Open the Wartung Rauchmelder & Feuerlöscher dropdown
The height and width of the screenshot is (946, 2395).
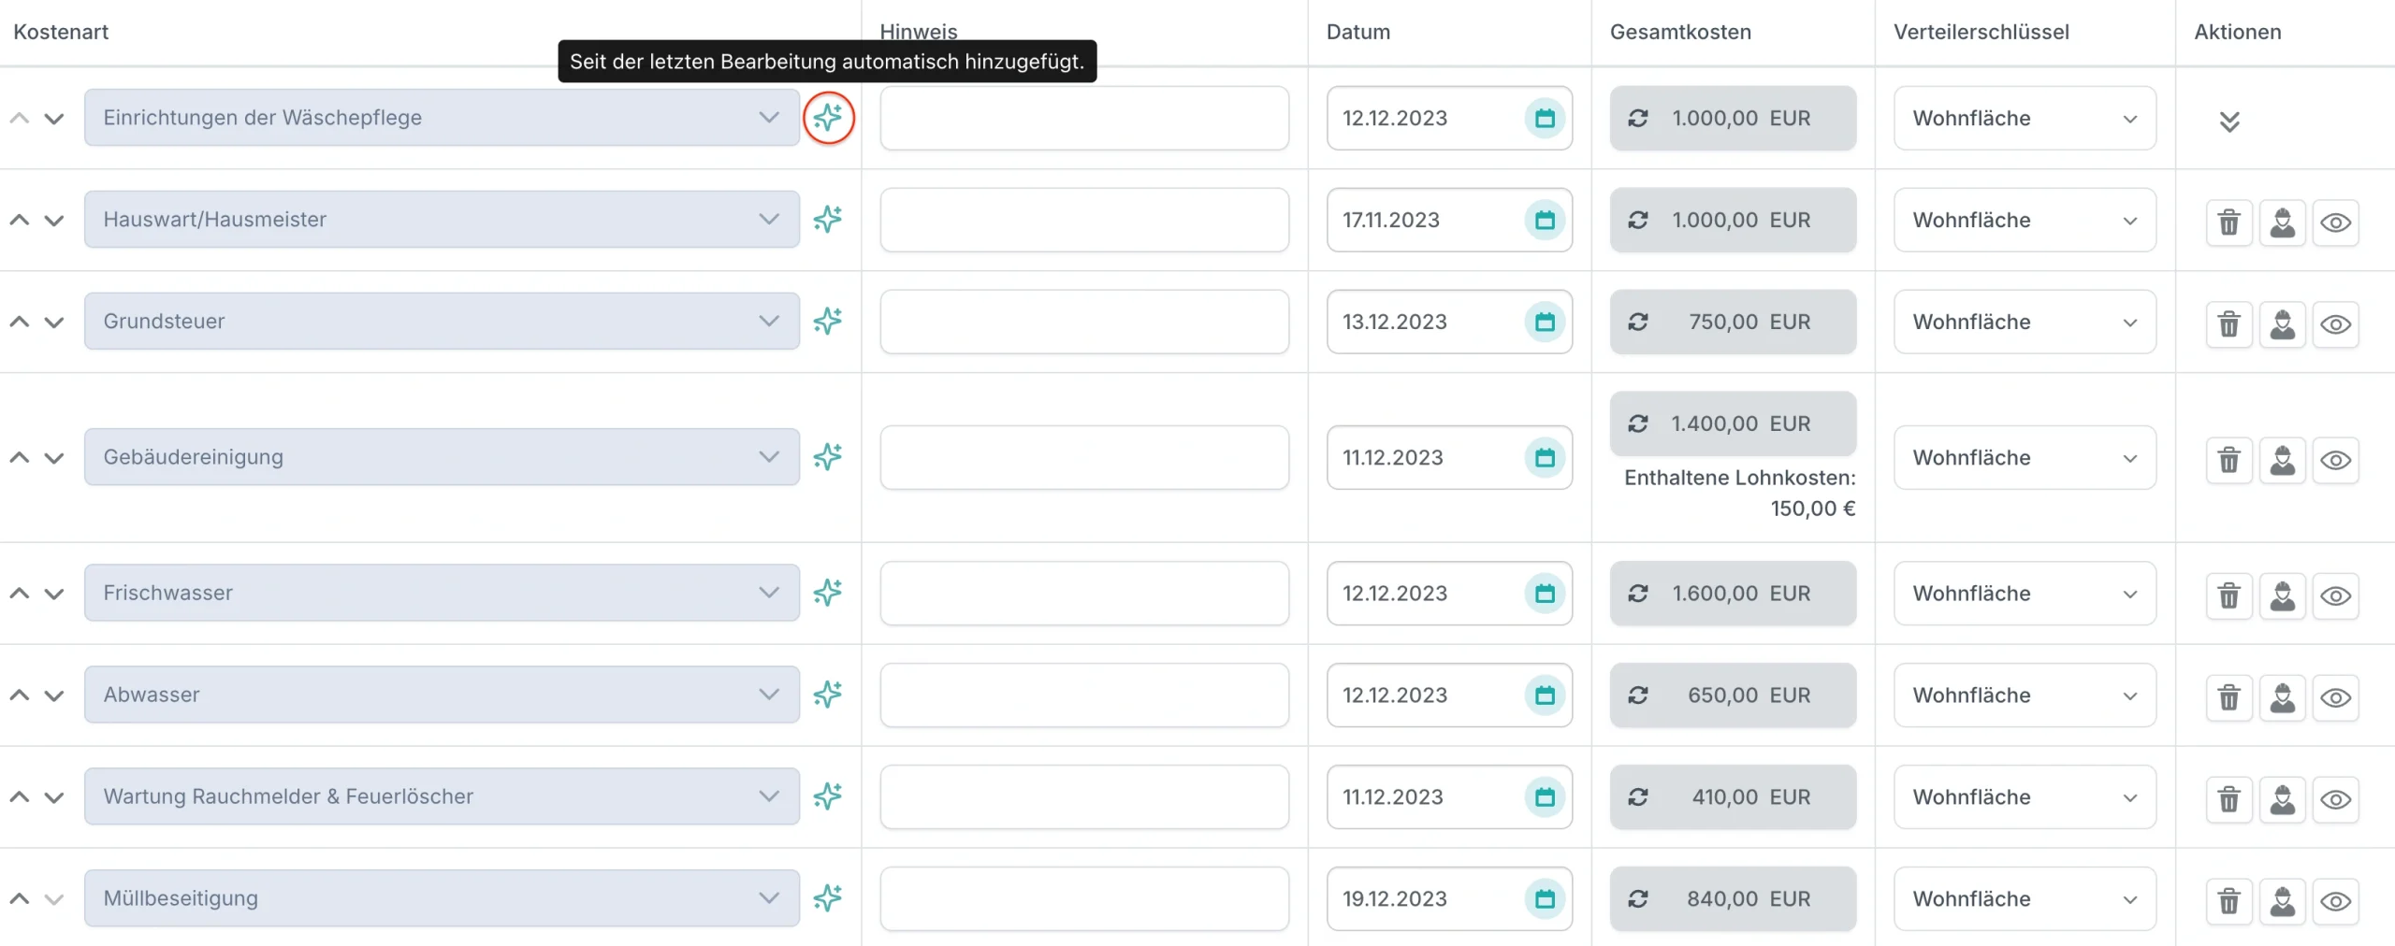(442, 796)
